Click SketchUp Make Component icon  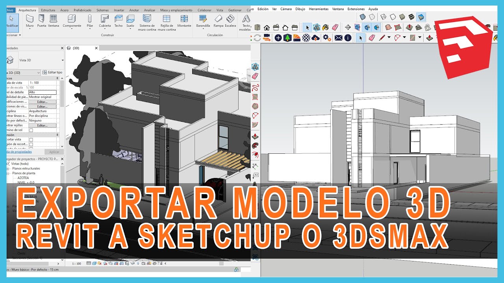pyautogui.click(x=317, y=28)
